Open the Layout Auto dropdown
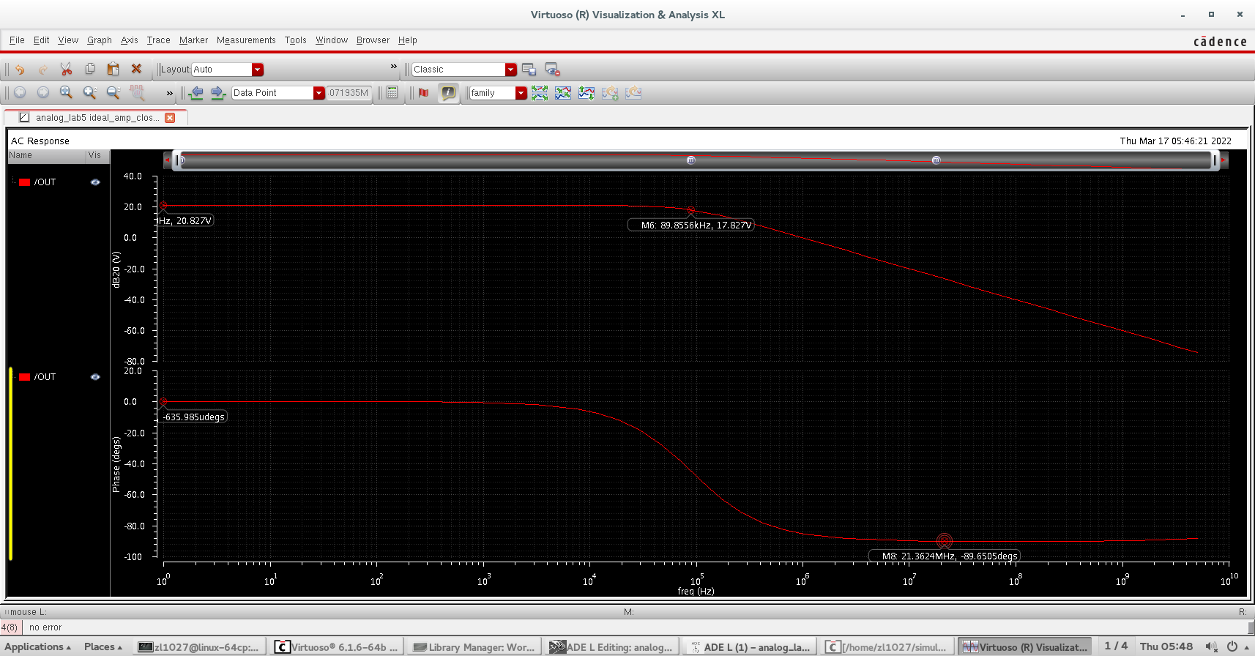 [257, 70]
